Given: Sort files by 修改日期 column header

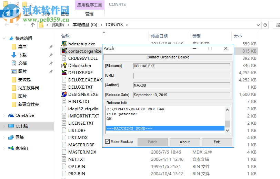Looking at the screenshot, I should (159, 36).
